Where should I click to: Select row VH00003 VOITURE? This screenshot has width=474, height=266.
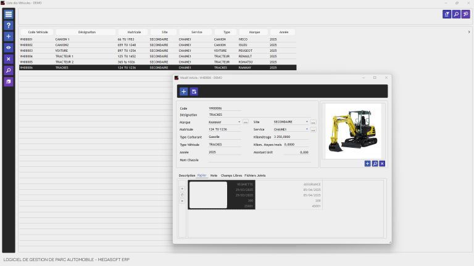click(x=157, y=50)
